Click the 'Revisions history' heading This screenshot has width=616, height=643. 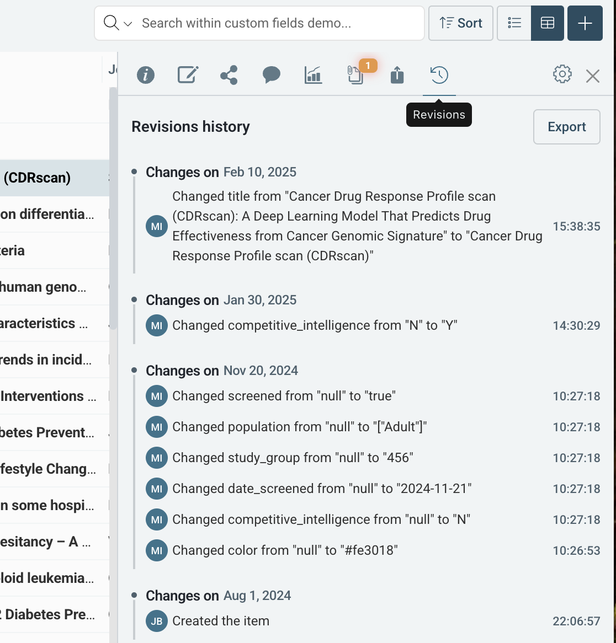tap(190, 127)
